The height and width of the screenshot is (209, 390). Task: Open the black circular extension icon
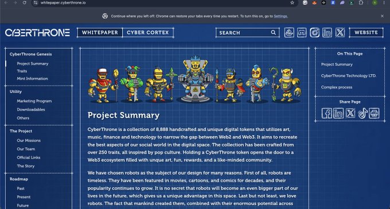(x=323, y=3)
